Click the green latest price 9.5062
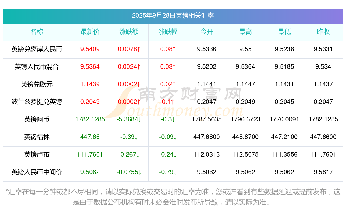The height and width of the screenshot is (211, 346). coord(90,172)
